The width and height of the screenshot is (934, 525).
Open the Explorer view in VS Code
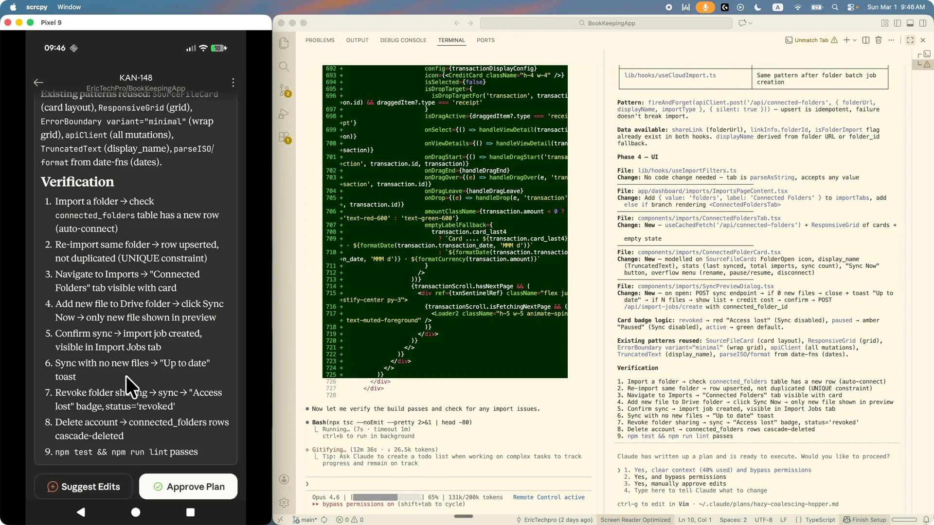[x=284, y=43]
